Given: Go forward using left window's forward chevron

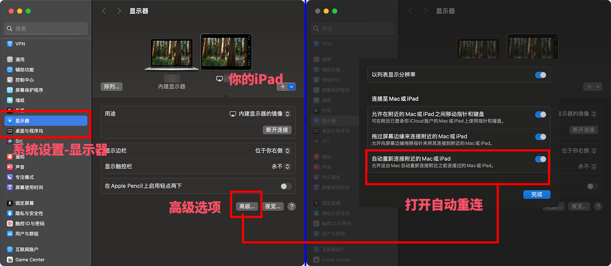Looking at the screenshot, I should pyautogui.click(x=119, y=11).
